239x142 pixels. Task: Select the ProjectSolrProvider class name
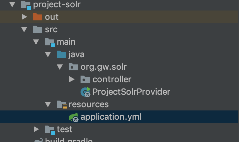point(131,92)
